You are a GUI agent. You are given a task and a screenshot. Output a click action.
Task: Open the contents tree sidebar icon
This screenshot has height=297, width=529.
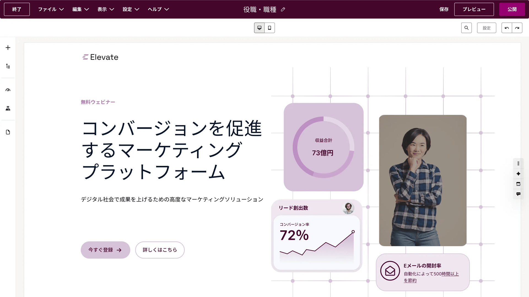click(8, 66)
